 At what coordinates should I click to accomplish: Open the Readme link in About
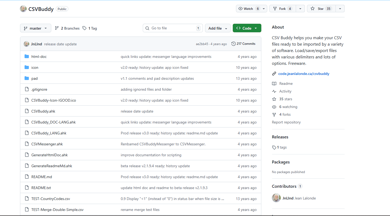click(286, 83)
